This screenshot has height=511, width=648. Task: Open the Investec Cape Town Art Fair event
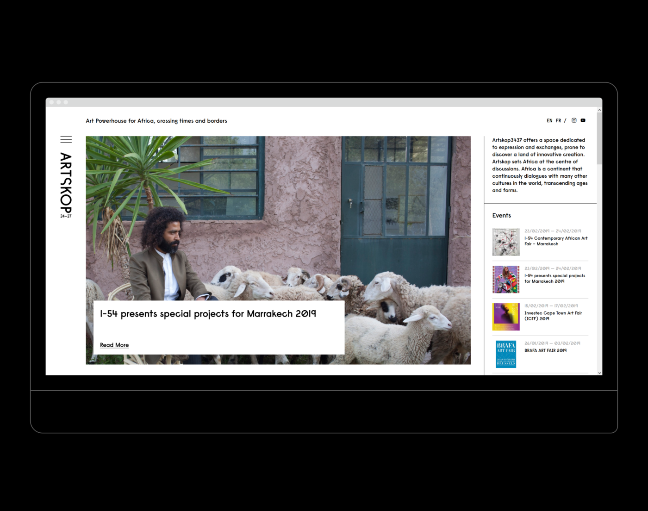tap(553, 316)
